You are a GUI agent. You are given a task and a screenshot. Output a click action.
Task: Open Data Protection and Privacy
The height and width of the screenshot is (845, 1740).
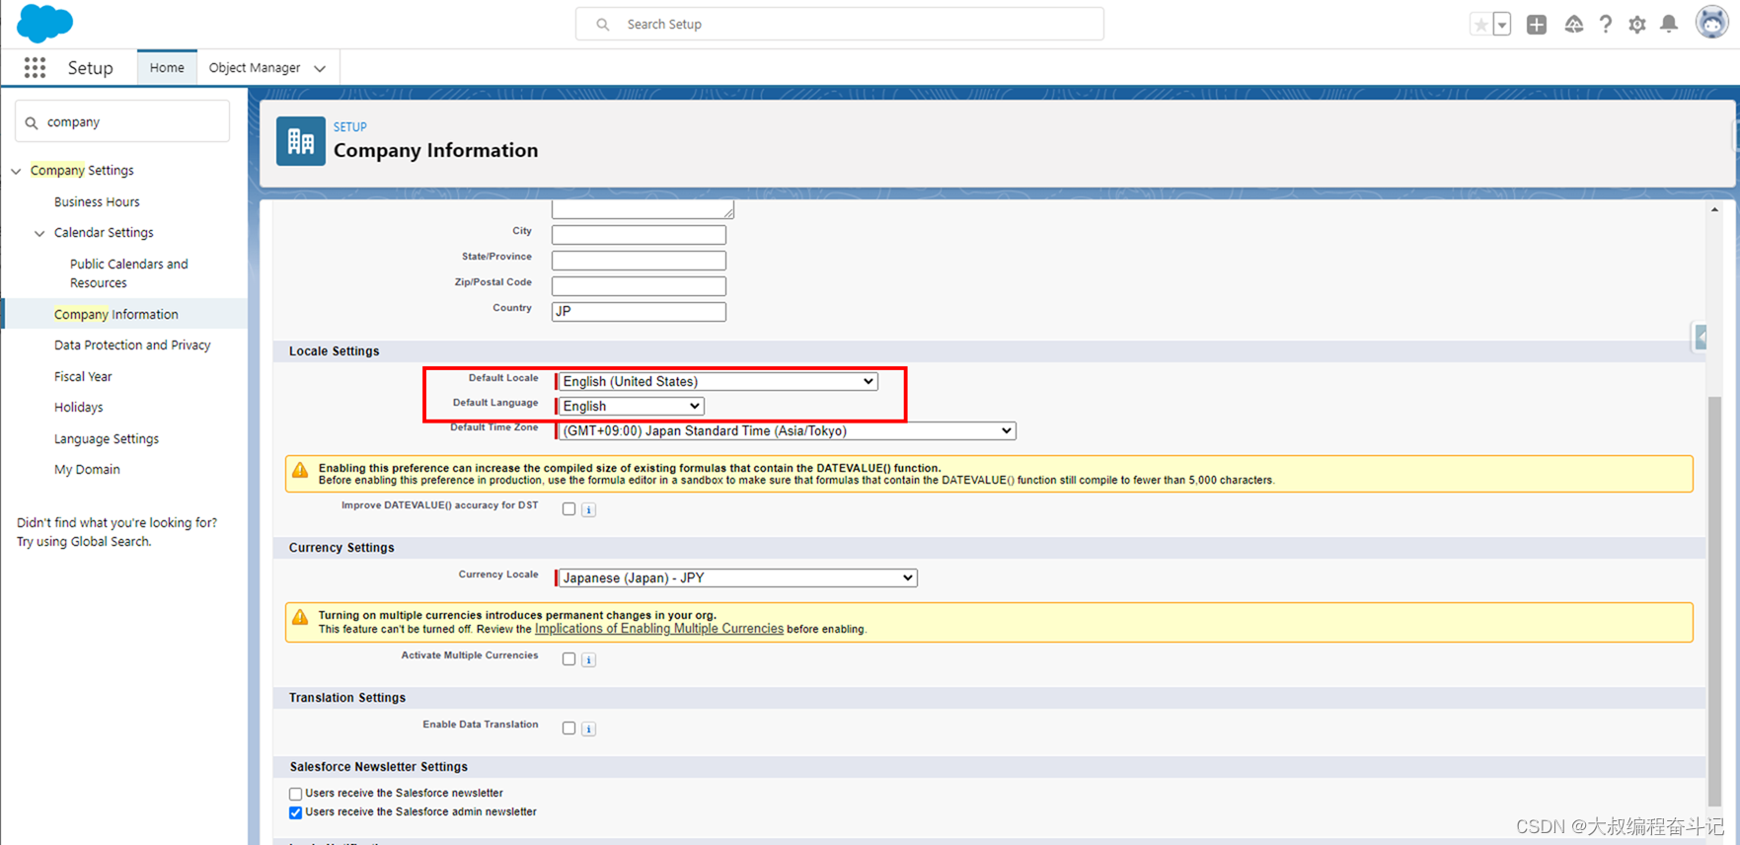(x=132, y=345)
